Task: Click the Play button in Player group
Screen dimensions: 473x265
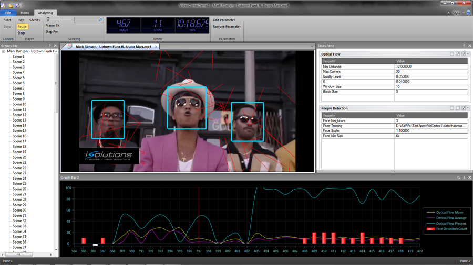Action: (x=20, y=20)
